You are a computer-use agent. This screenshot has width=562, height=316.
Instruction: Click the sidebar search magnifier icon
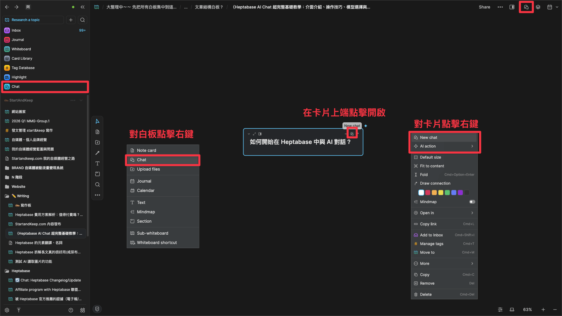tap(83, 20)
